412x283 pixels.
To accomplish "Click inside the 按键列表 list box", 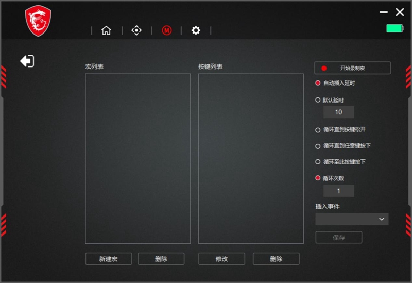I will point(251,159).
